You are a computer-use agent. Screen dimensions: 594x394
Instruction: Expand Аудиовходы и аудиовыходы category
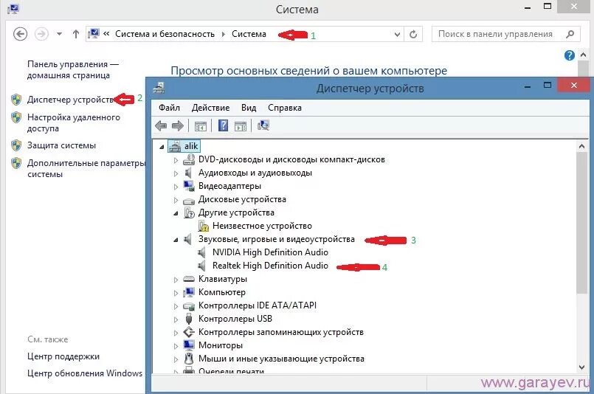(176, 173)
